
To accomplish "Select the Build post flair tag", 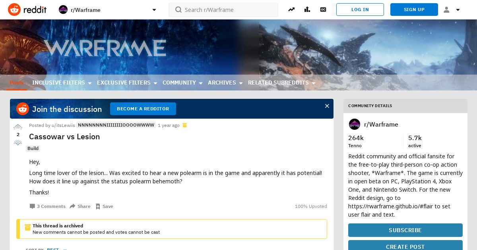I will (33, 148).
